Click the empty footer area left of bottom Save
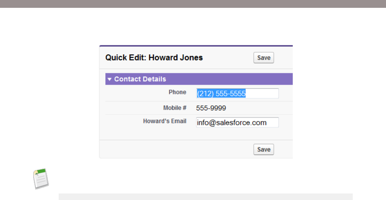386x200 pixels. 176,149
